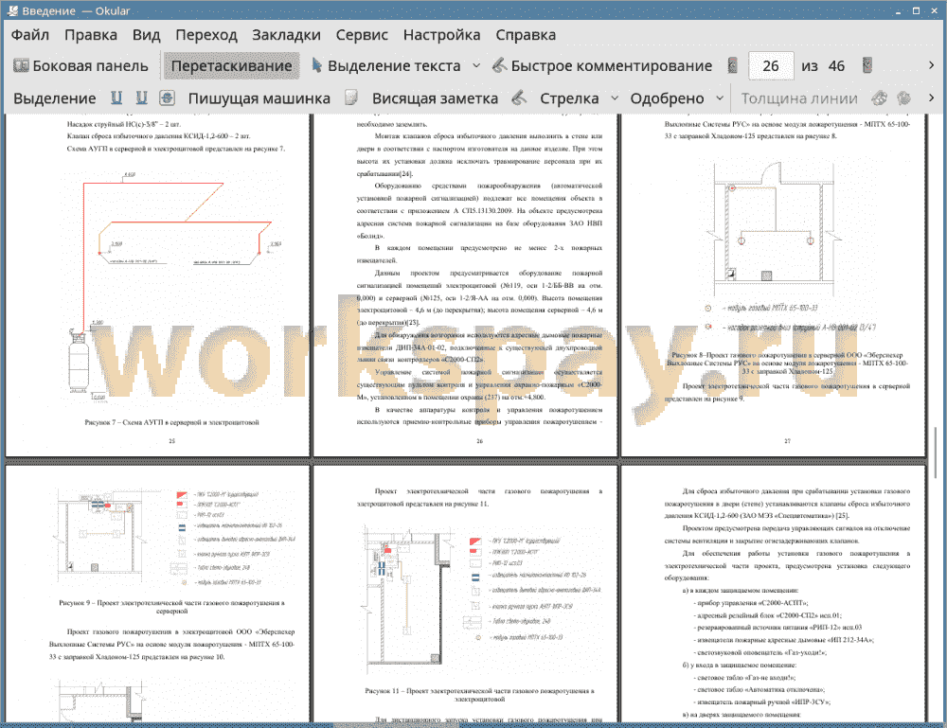Select the Стрелка arrow annotation
The height and width of the screenshot is (728, 947).
pos(569,98)
